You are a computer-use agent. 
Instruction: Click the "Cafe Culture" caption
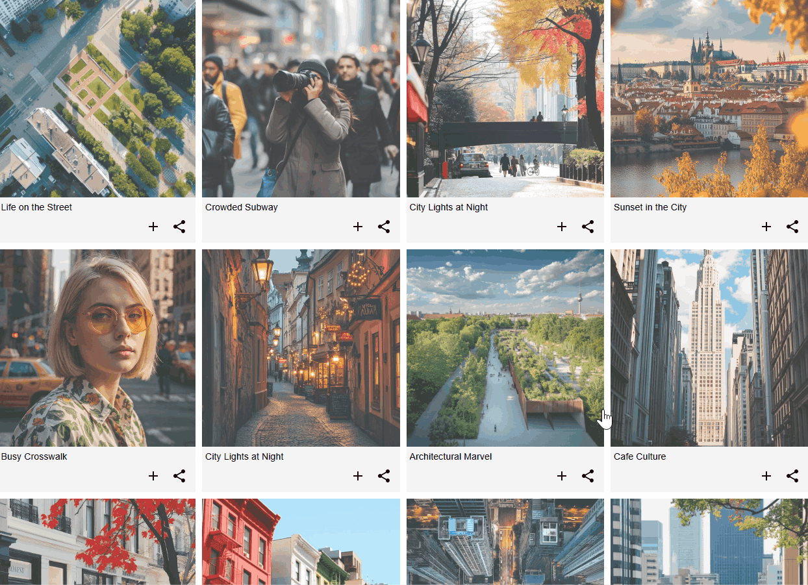pos(640,456)
